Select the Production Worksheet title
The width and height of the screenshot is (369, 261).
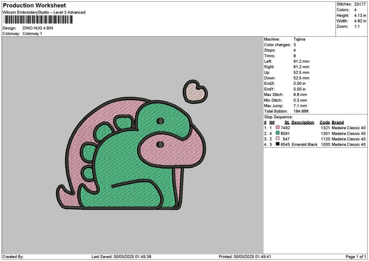pos(34,5)
